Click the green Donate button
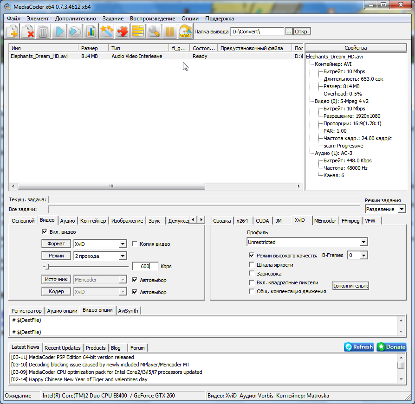The width and height of the screenshot is (415, 404). click(x=392, y=347)
